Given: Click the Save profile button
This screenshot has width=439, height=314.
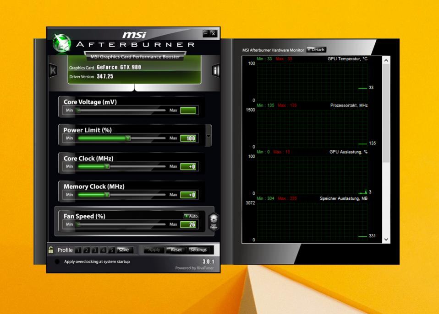Looking at the screenshot, I should (125, 250).
